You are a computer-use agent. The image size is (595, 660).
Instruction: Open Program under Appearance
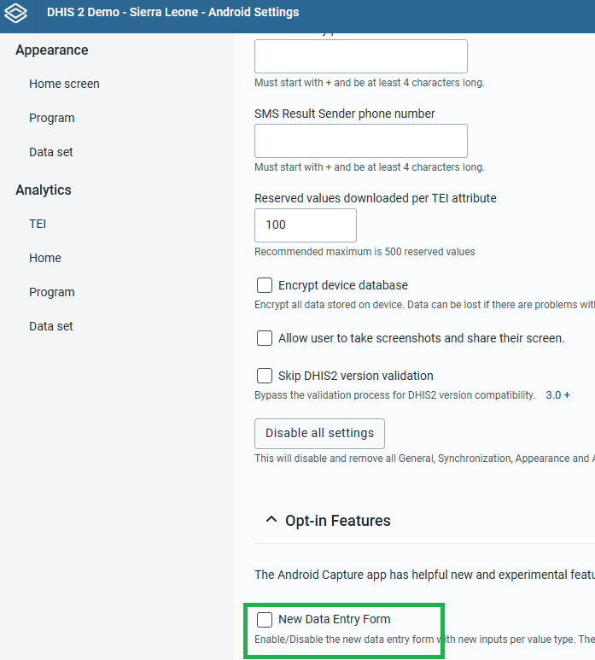point(52,118)
